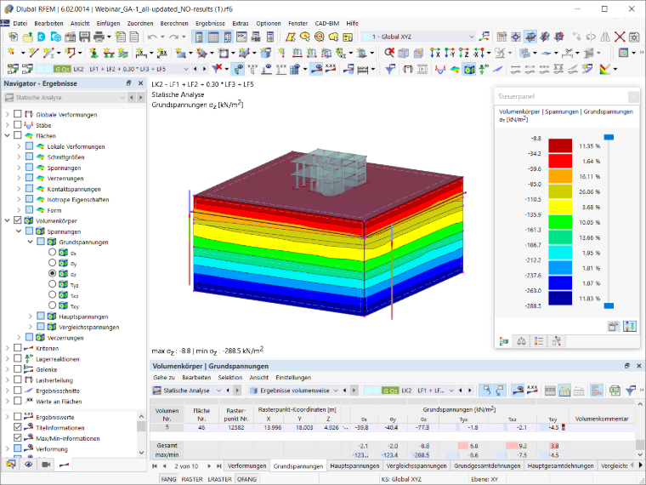The height and width of the screenshot is (485, 646).
Task: Uncheck the Volumenkörper checkbox
Action: pyautogui.click(x=17, y=220)
